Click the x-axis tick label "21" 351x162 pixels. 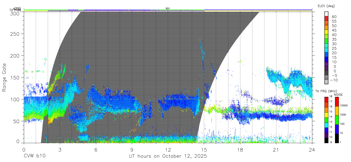click(276, 149)
